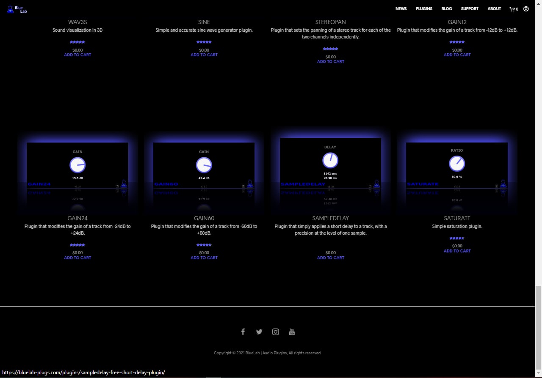Add SINE to cart
The width and height of the screenshot is (542, 378).
point(204,55)
